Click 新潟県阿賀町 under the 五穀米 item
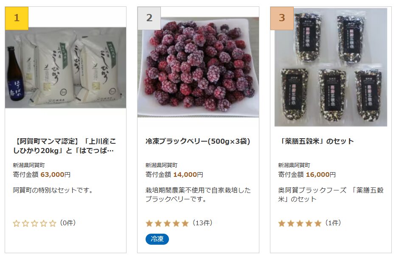The image size is (399, 257). click(x=294, y=165)
